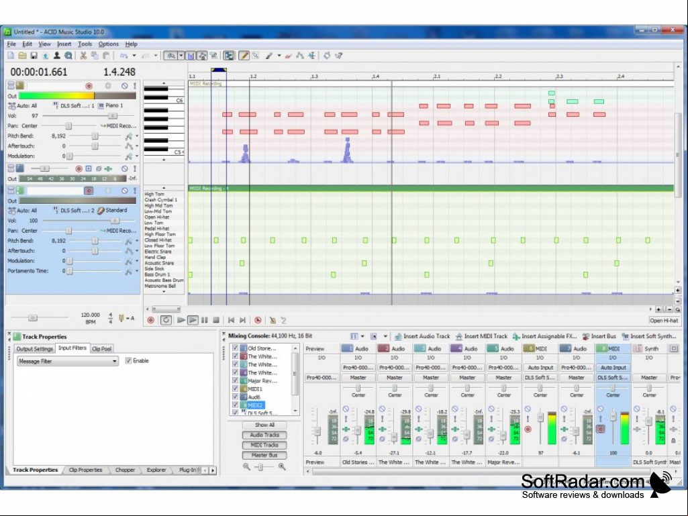Image resolution: width=688 pixels, height=516 pixels.
Task: Click the Open folder toolbar icon
Action: tap(22, 56)
